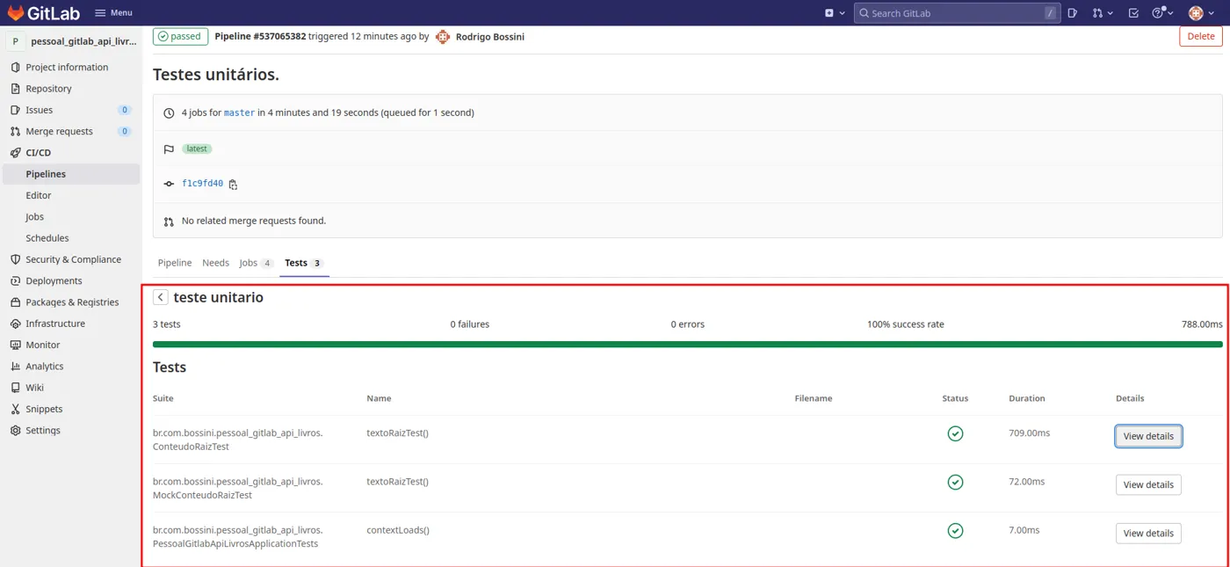Viewport: 1230px width, 567px height.
Task: Click the Infrastructure sidebar icon
Action: click(x=15, y=323)
